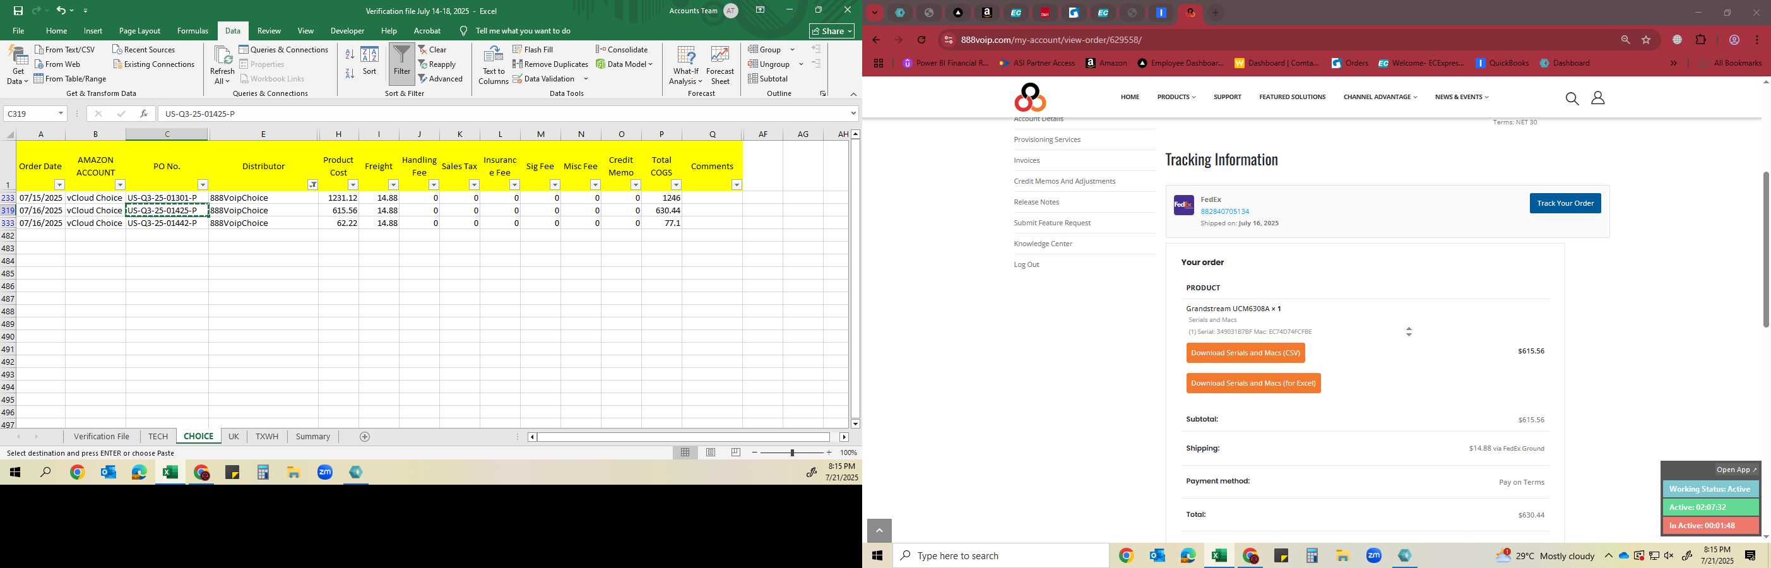Image resolution: width=1771 pixels, height=568 pixels.
Task: Open Invoices in account sidebar
Action: coord(1026,160)
